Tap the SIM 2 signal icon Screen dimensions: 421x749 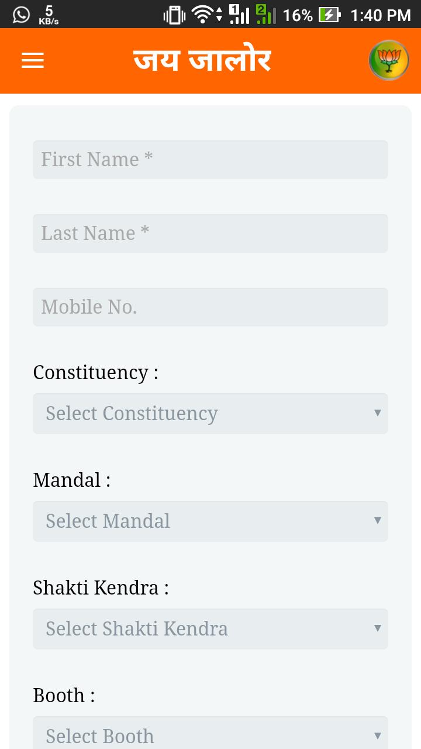[x=266, y=14]
